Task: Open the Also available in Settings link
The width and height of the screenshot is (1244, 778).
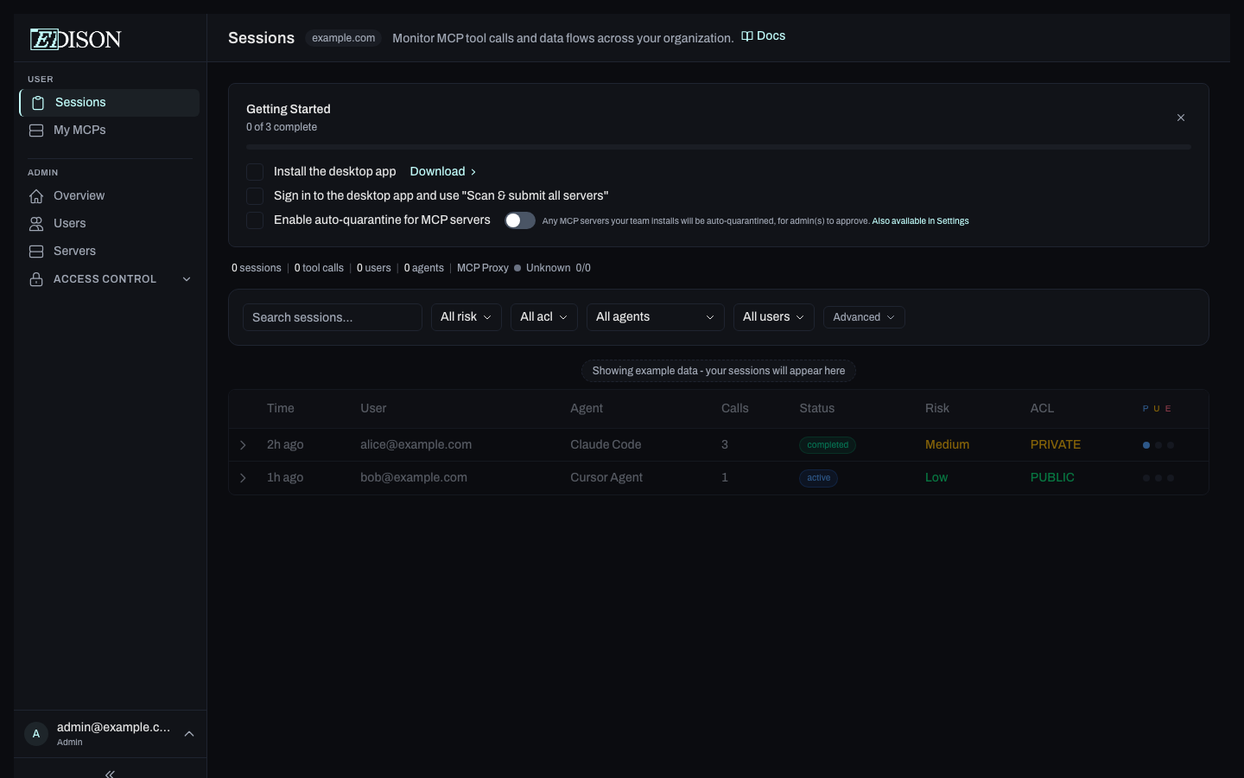Action: [920, 220]
